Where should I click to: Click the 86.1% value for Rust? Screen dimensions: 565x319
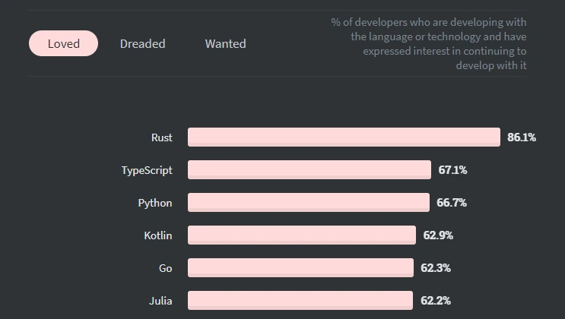522,137
